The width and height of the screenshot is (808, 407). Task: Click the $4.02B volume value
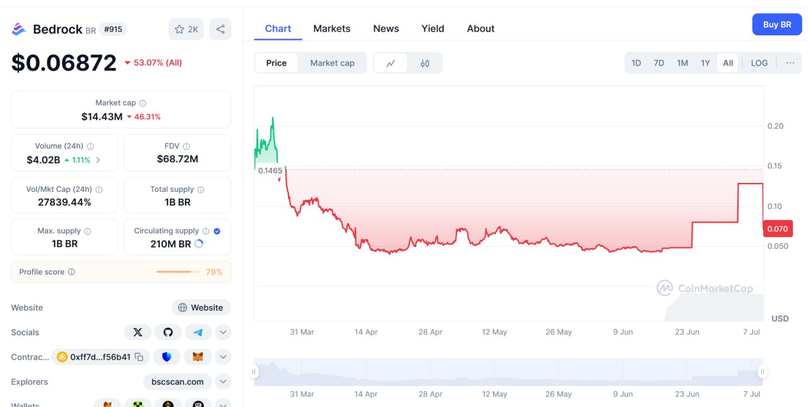(x=44, y=160)
